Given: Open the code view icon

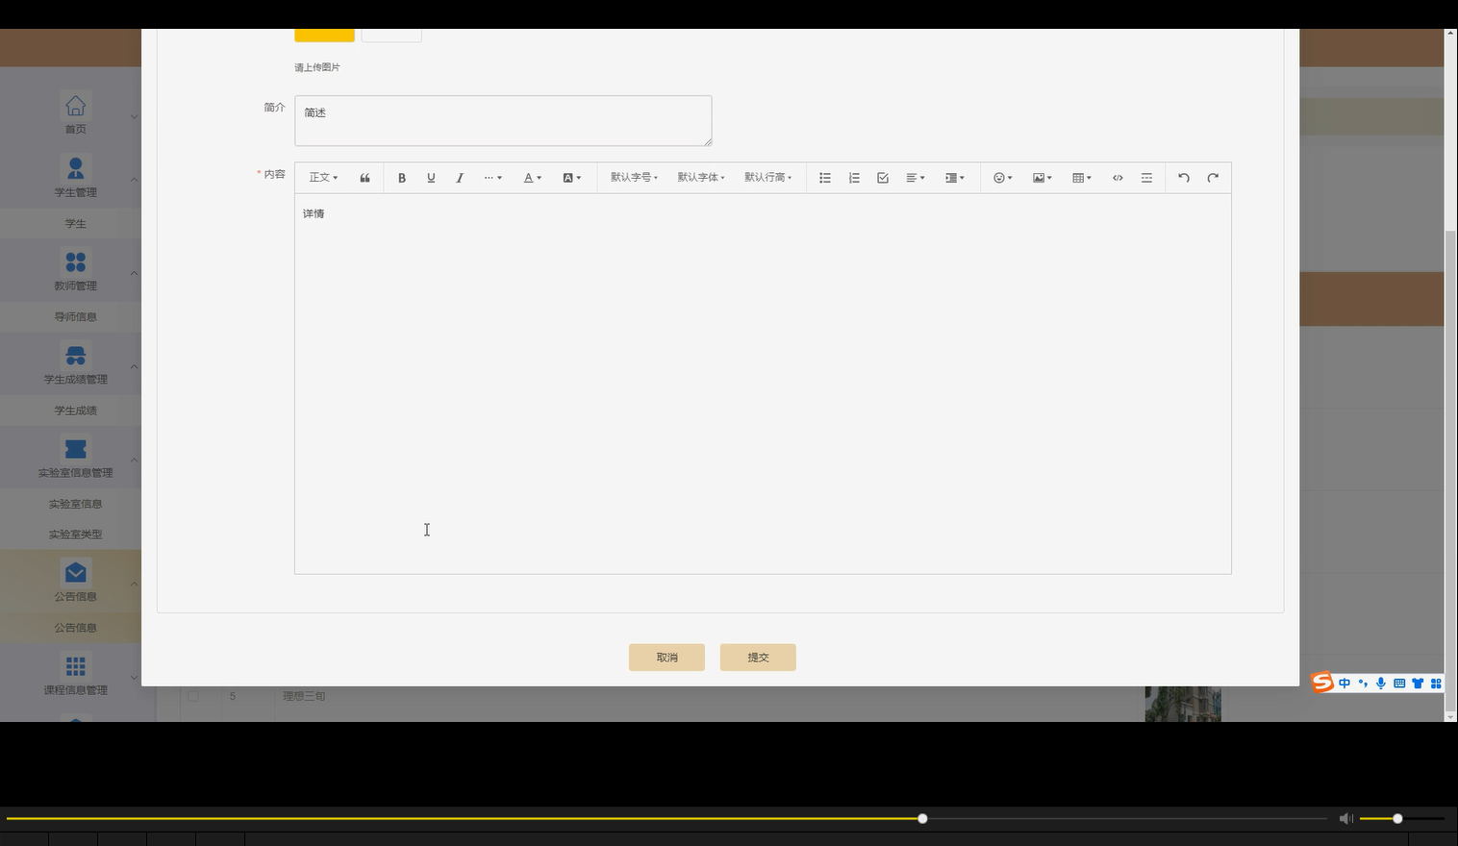Looking at the screenshot, I should pyautogui.click(x=1118, y=177).
